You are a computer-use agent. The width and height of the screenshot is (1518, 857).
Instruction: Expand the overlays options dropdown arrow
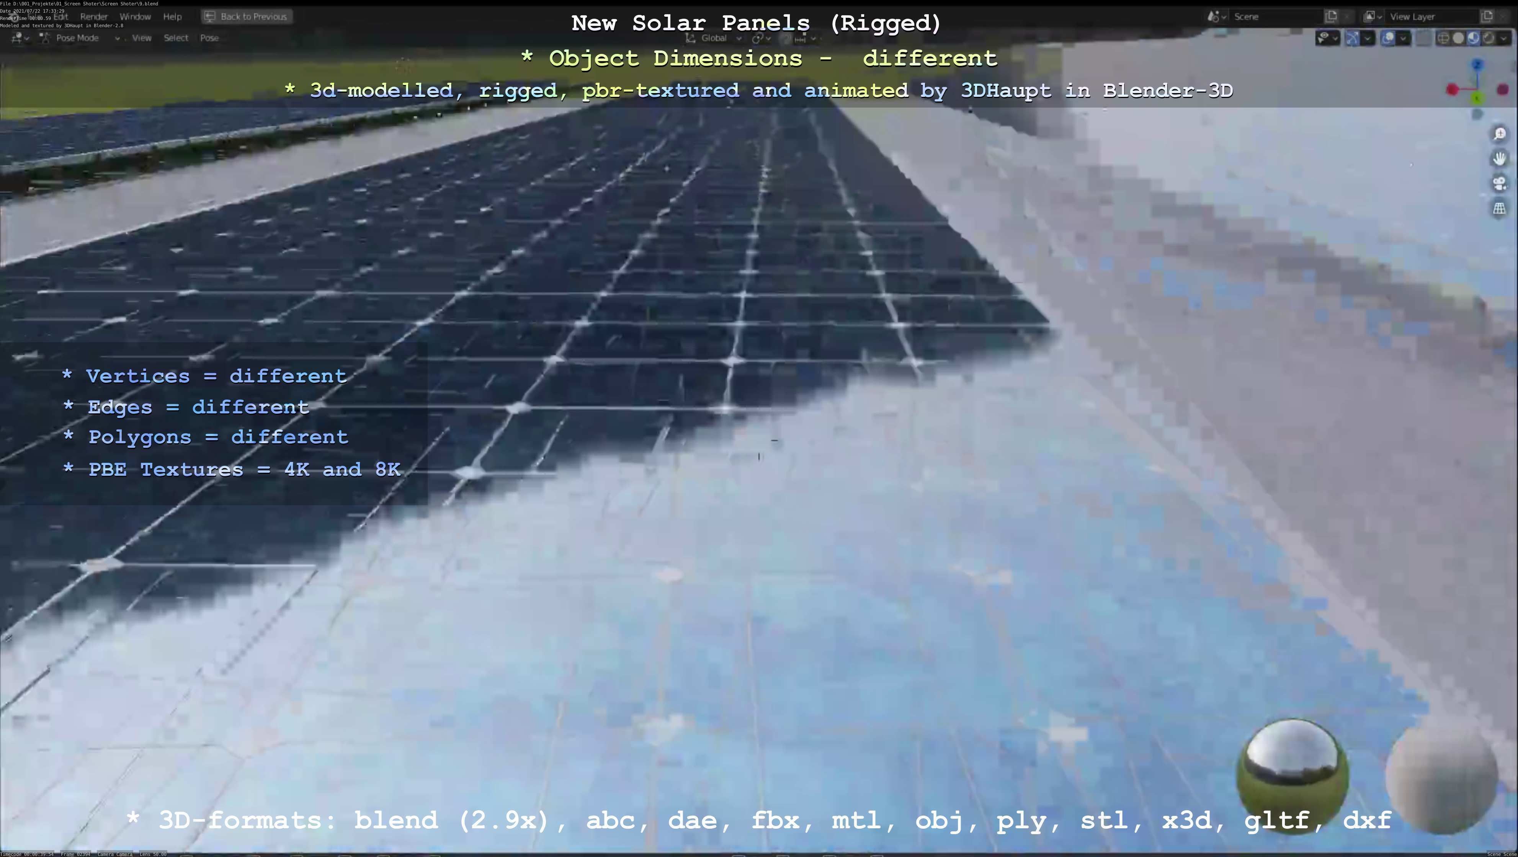point(1403,39)
